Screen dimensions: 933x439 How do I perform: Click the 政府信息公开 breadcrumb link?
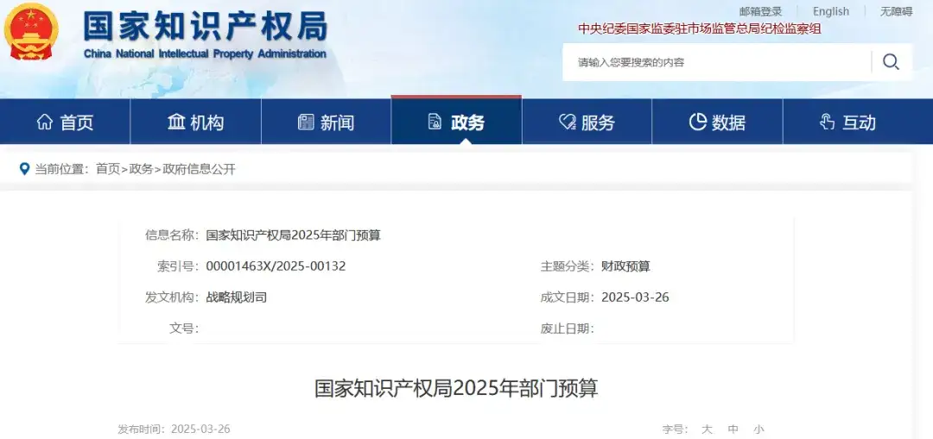[199, 169]
